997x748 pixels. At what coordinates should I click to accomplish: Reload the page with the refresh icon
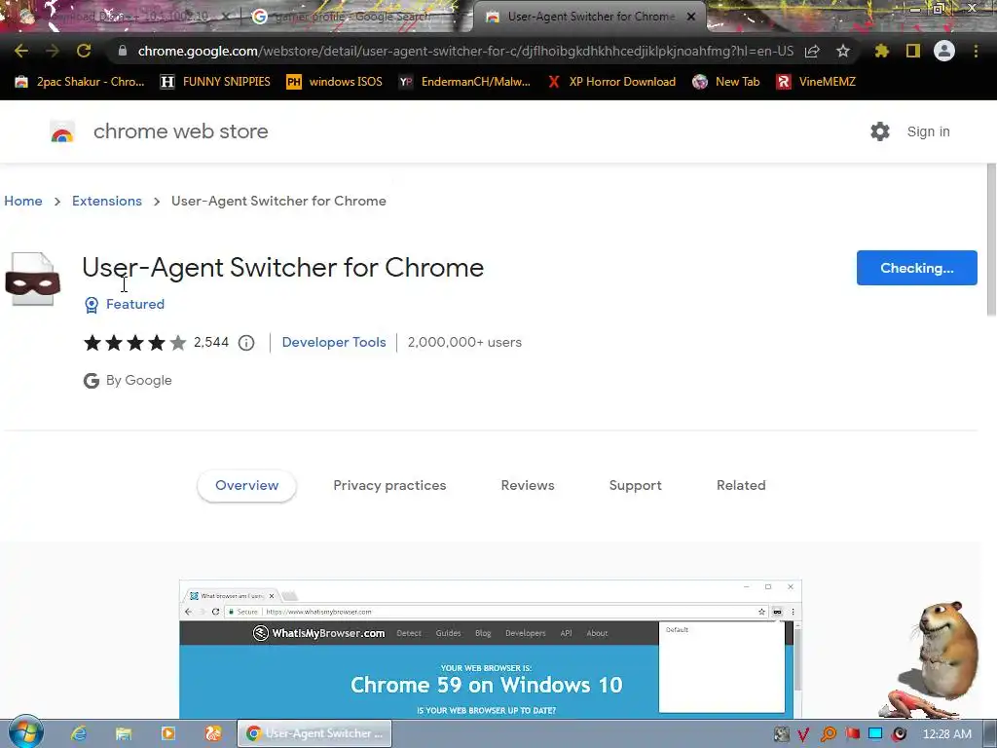[84, 51]
